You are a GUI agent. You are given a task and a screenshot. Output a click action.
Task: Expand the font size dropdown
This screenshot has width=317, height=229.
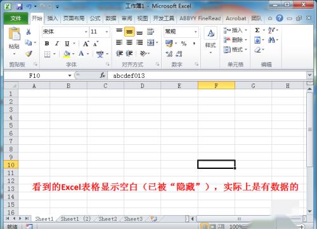pyautogui.click(x=107, y=32)
